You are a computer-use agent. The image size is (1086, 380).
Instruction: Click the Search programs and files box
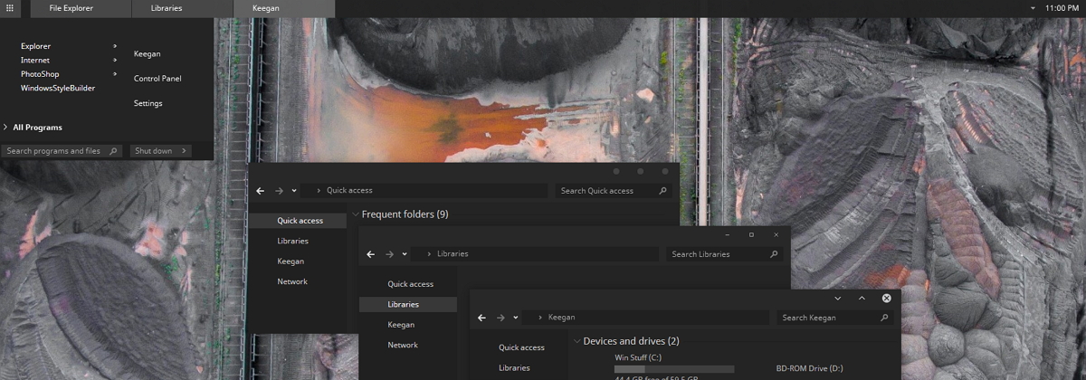click(62, 151)
